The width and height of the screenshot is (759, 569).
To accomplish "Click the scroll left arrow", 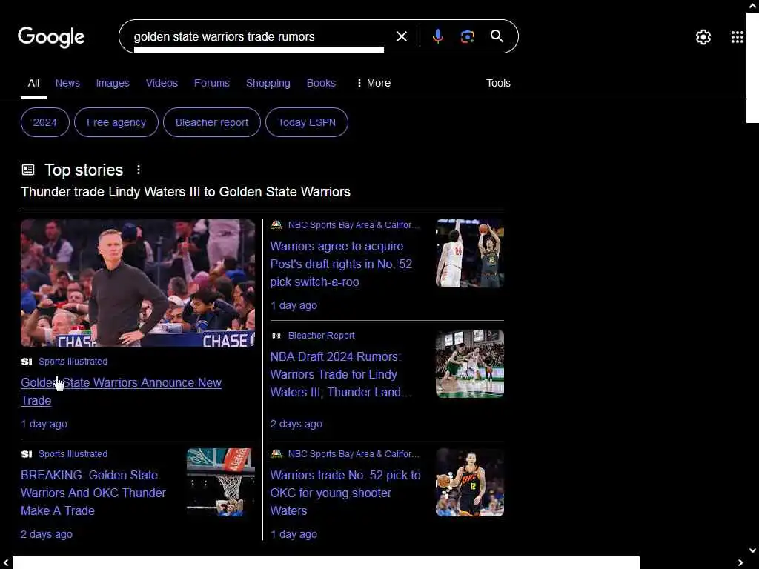I will pyautogui.click(x=6, y=563).
